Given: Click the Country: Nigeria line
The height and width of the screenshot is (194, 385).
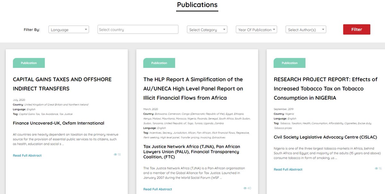Looking at the screenshot, I should coord(284,114).
